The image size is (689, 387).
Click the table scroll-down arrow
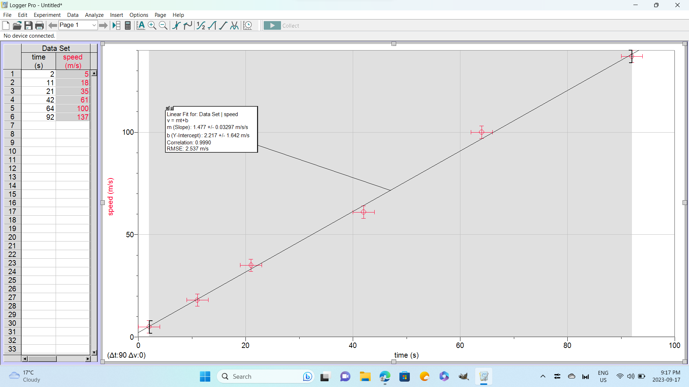tap(94, 353)
